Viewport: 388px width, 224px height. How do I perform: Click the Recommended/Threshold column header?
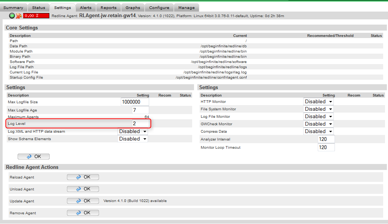click(x=330, y=36)
